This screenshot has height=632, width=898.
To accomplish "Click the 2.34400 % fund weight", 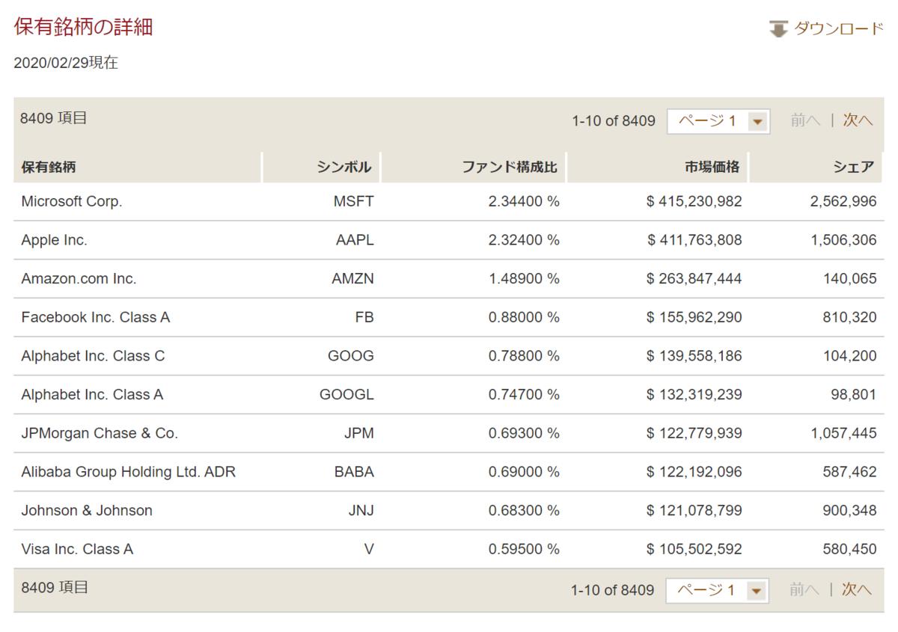I will (524, 201).
